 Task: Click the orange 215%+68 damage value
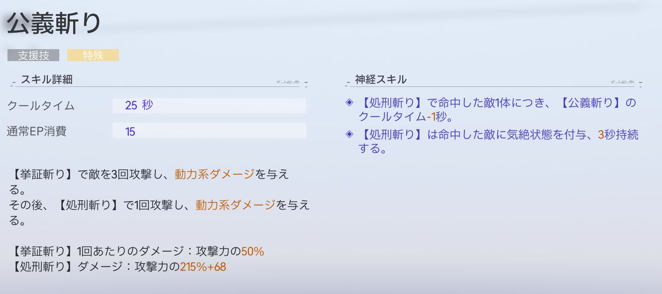(203, 267)
